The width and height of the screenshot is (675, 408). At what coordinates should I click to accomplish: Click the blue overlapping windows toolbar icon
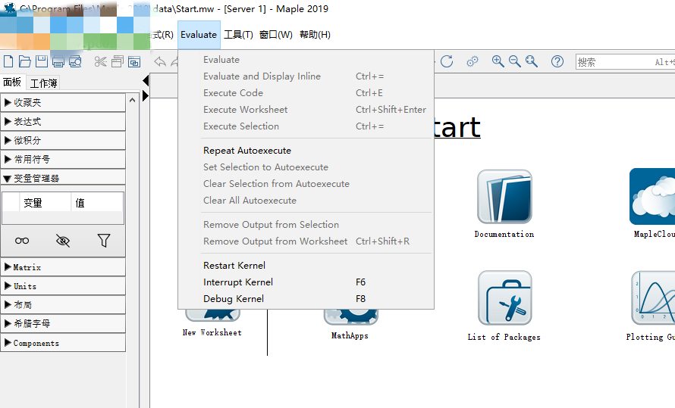[134, 62]
